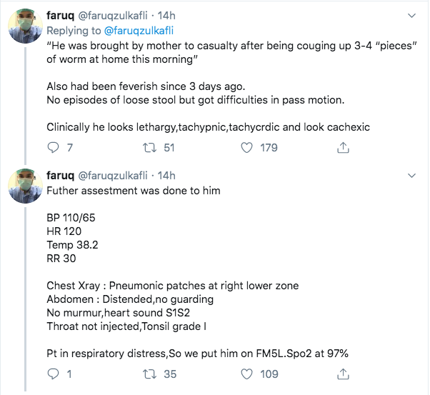This screenshot has height=395, width=430.
Task: Like the first tweet with 179 likes
Action: point(246,148)
